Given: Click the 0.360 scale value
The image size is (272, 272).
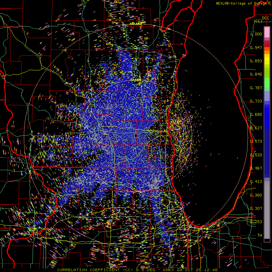Looking at the screenshot, I should [x=256, y=195].
